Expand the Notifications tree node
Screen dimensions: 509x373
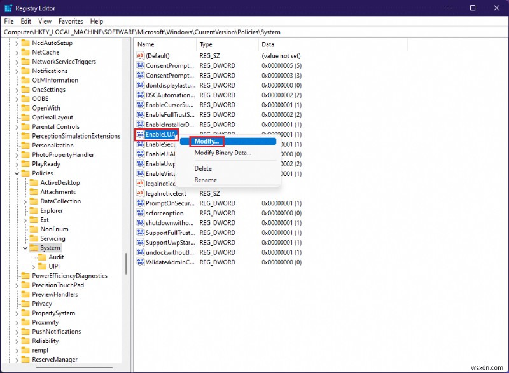17,71
